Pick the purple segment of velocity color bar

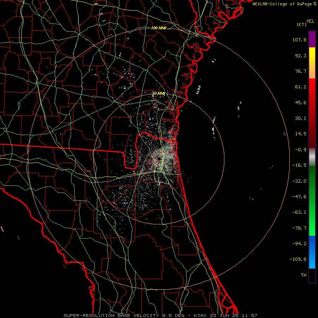pos(312,39)
